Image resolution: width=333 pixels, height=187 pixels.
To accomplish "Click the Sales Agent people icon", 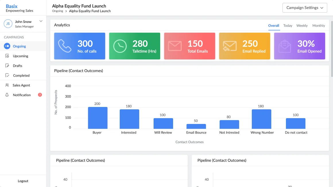I will point(7,85).
